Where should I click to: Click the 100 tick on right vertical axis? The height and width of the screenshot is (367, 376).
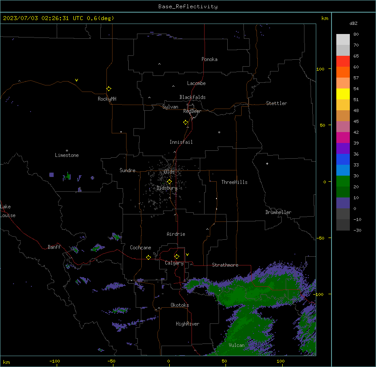(320, 69)
